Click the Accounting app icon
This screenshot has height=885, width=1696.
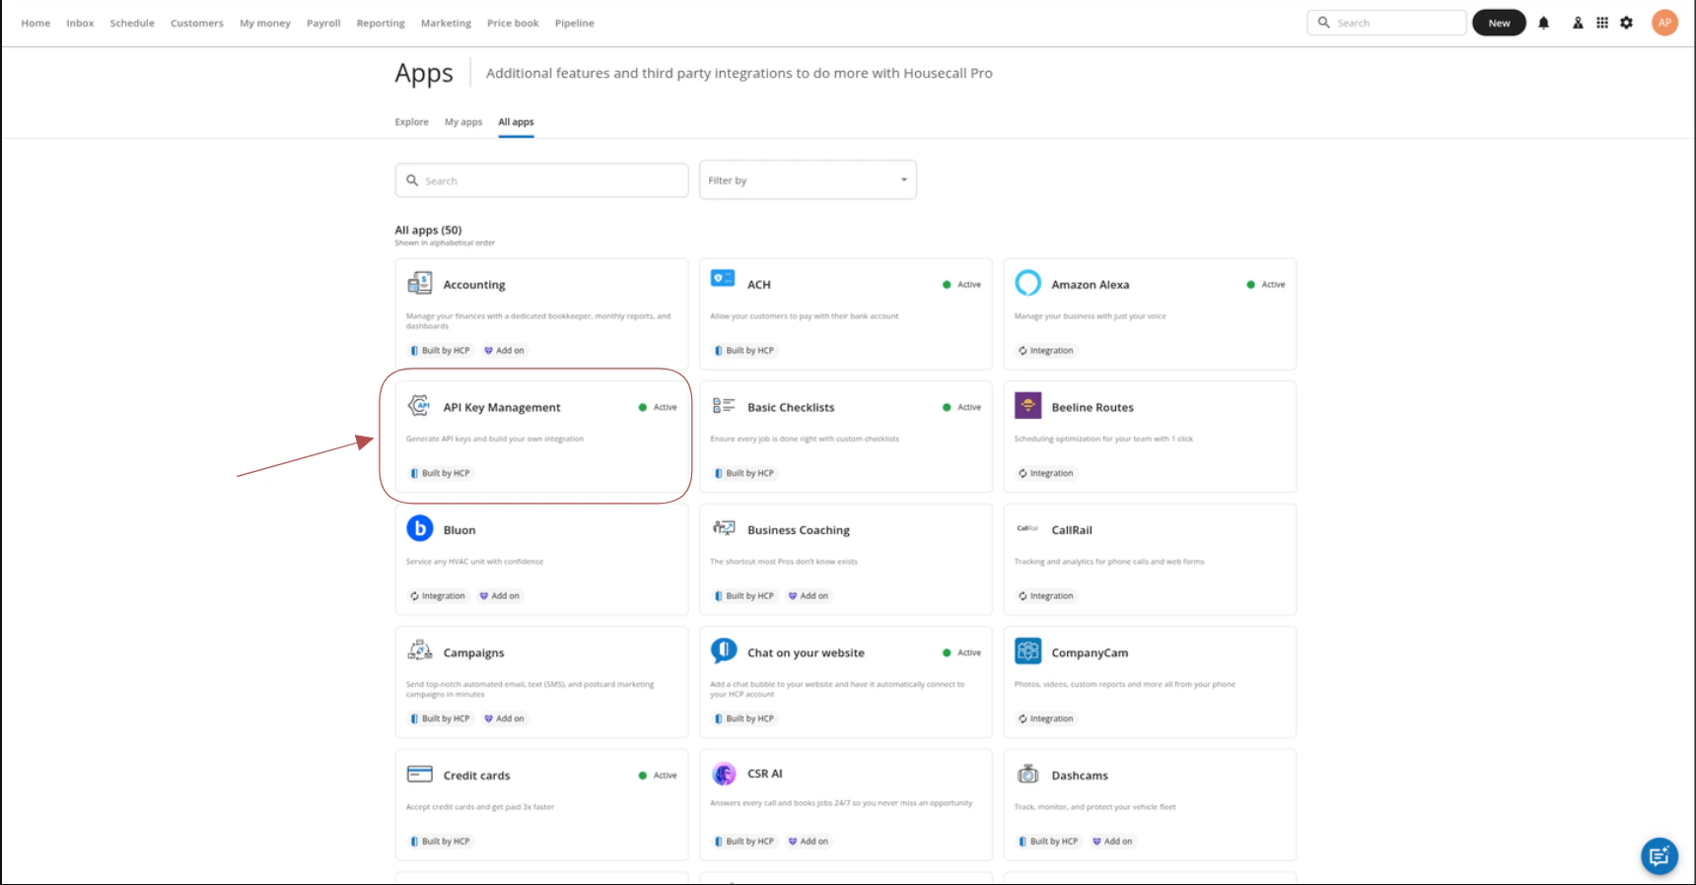click(420, 284)
